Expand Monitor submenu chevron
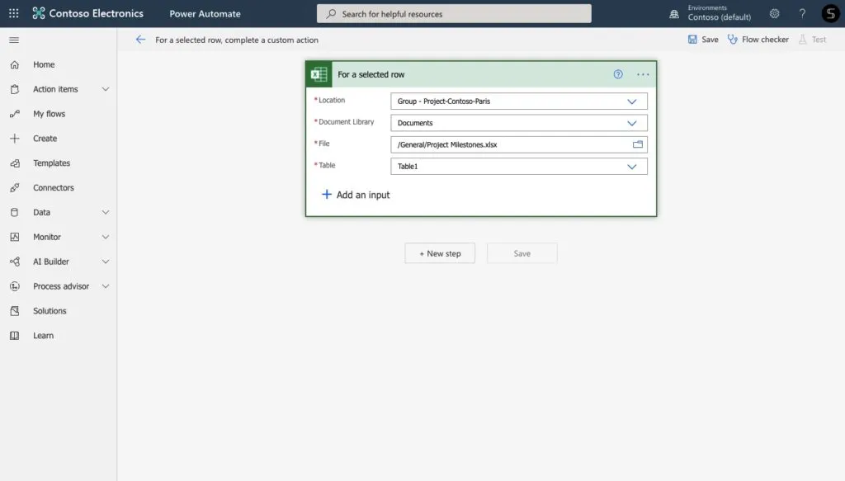Viewport: 845px width, 481px height. 106,237
